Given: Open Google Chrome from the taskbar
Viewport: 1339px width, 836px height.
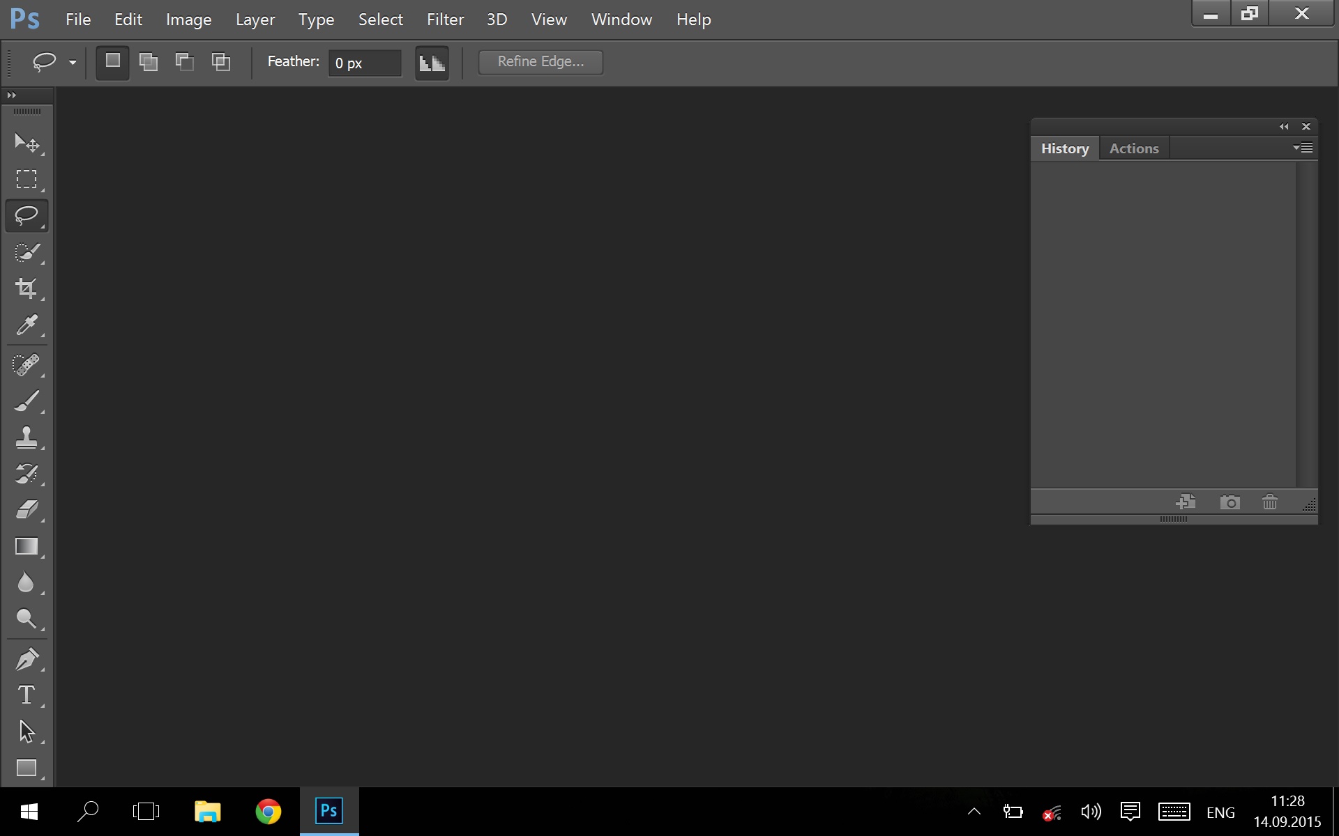Looking at the screenshot, I should coord(268,812).
